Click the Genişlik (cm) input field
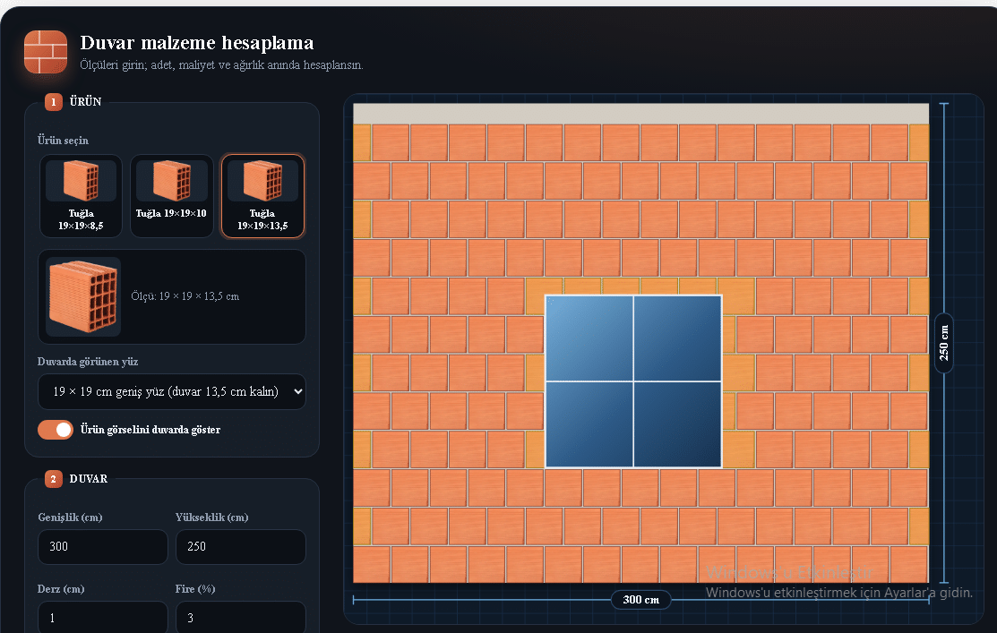997x633 pixels. (x=103, y=546)
